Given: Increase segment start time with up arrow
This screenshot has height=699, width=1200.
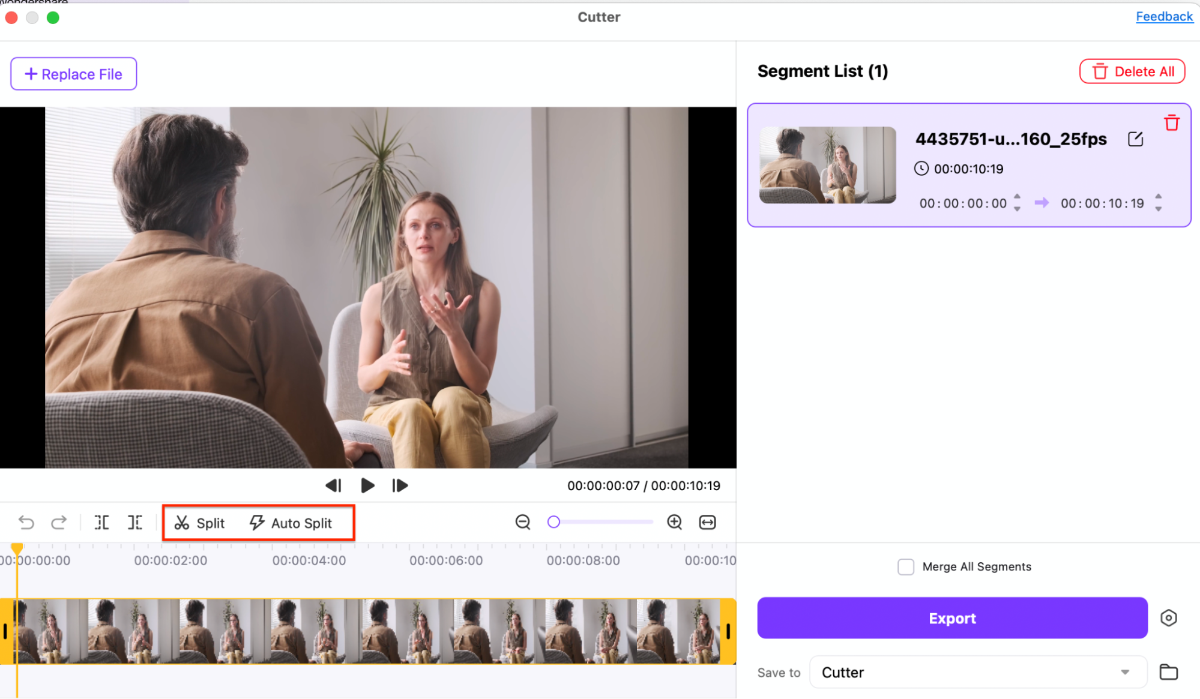Looking at the screenshot, I should click(1017, 197).
